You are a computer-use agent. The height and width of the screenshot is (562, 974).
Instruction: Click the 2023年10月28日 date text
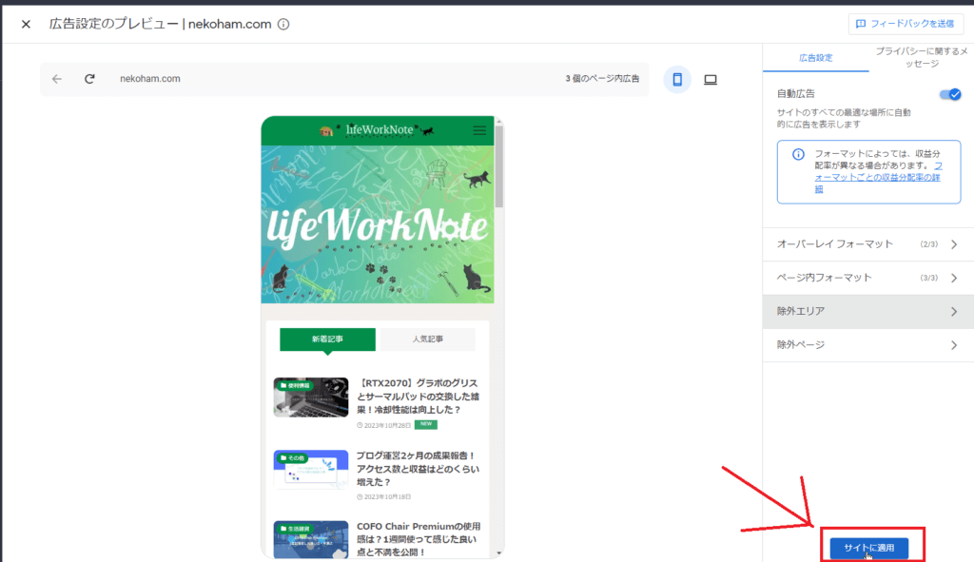click(384, 425)
